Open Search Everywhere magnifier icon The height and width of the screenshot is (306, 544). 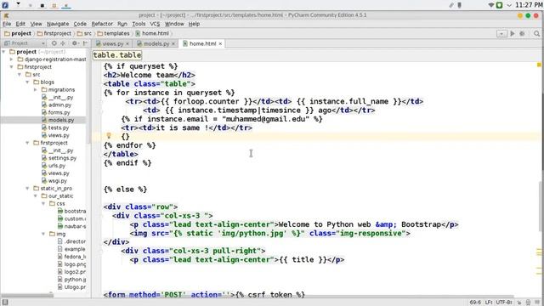[x=536, y=34]
